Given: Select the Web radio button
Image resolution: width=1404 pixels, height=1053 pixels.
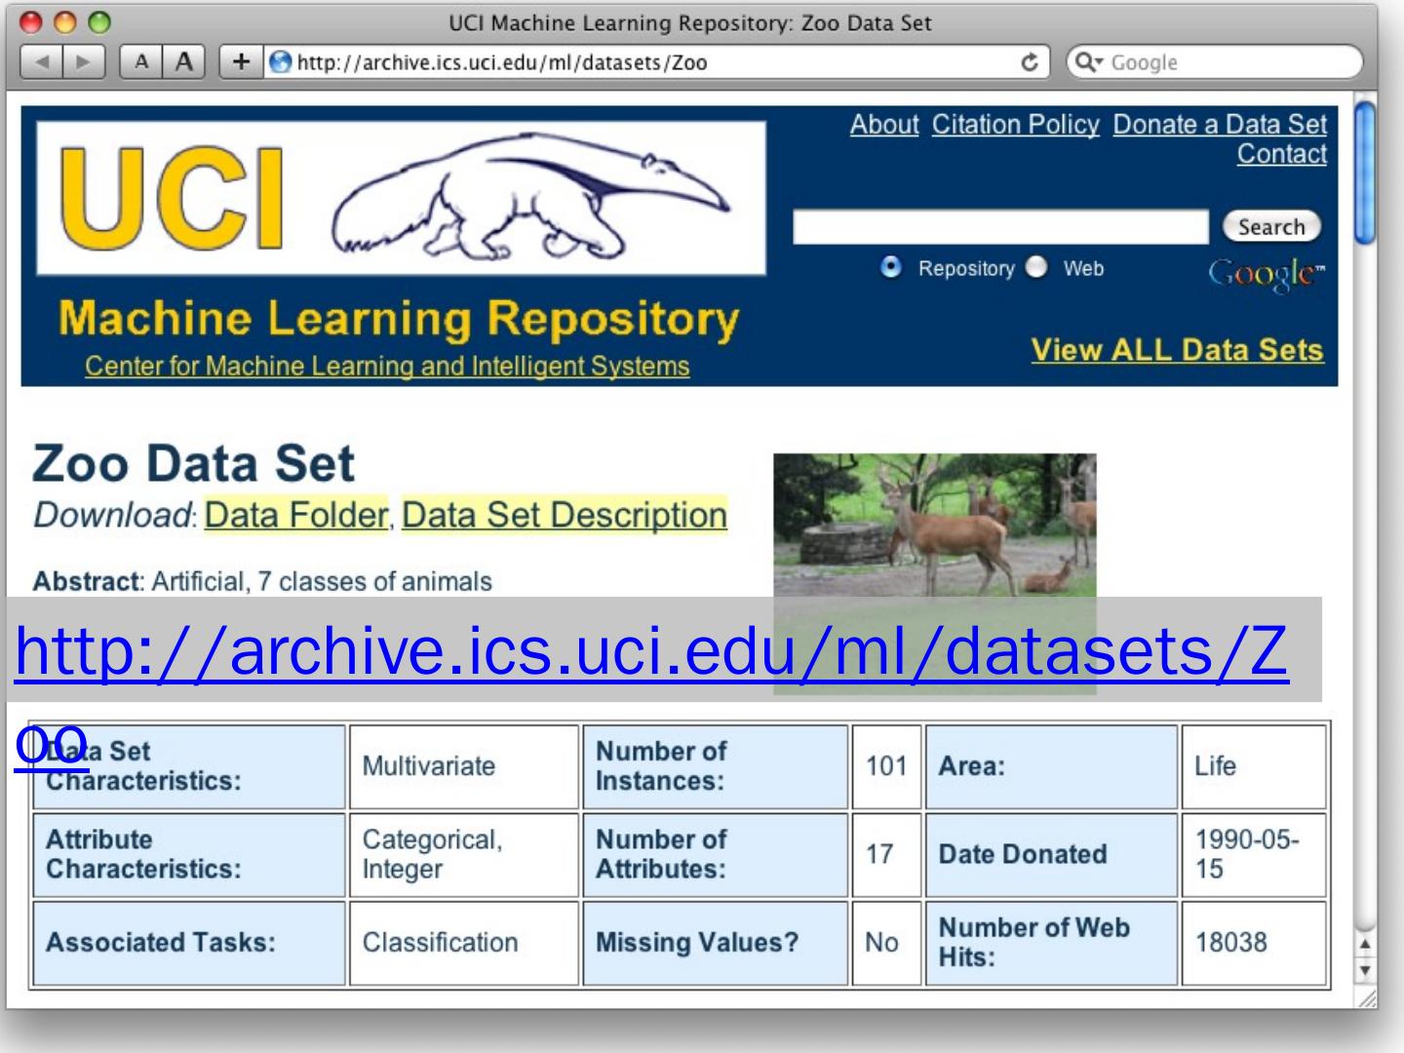Looking at the screenshot, I should 1036,267.
